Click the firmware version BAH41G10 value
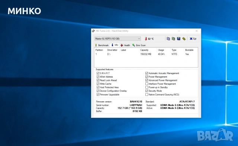Viewport: 238px width, 146px height. pos(136,101)
